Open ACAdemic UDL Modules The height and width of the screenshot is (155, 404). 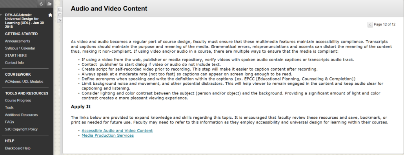(24, 82)
